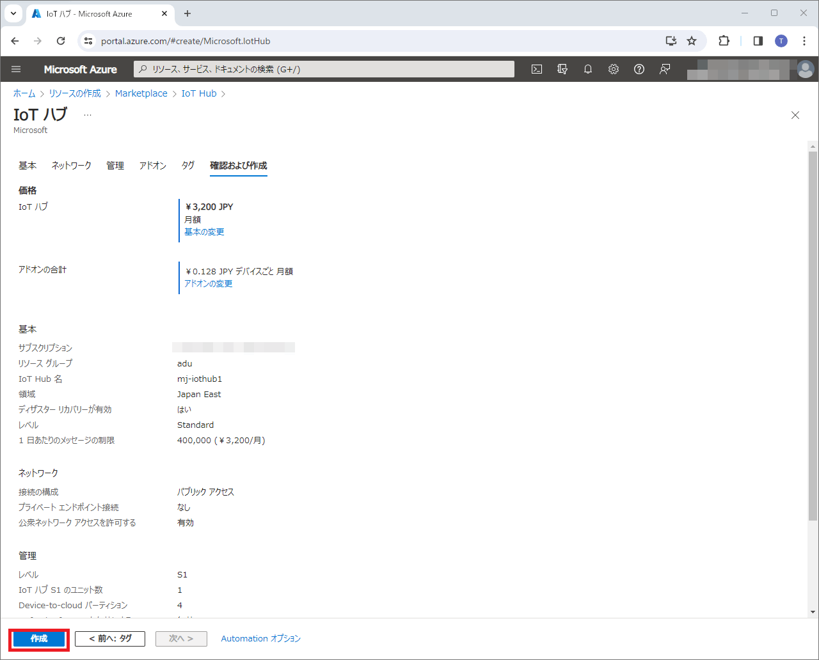Go forward in the browser

click(x=38, y=41)
